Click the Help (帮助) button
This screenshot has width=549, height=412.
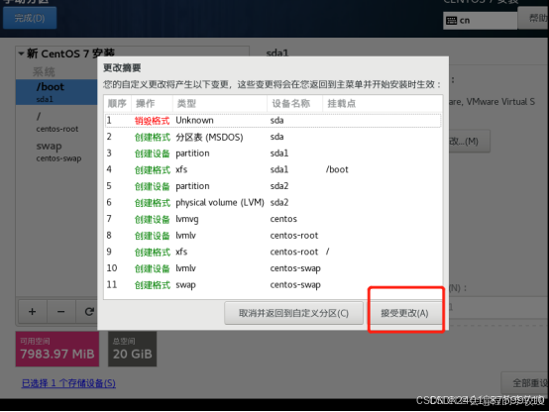click(534, 18)
